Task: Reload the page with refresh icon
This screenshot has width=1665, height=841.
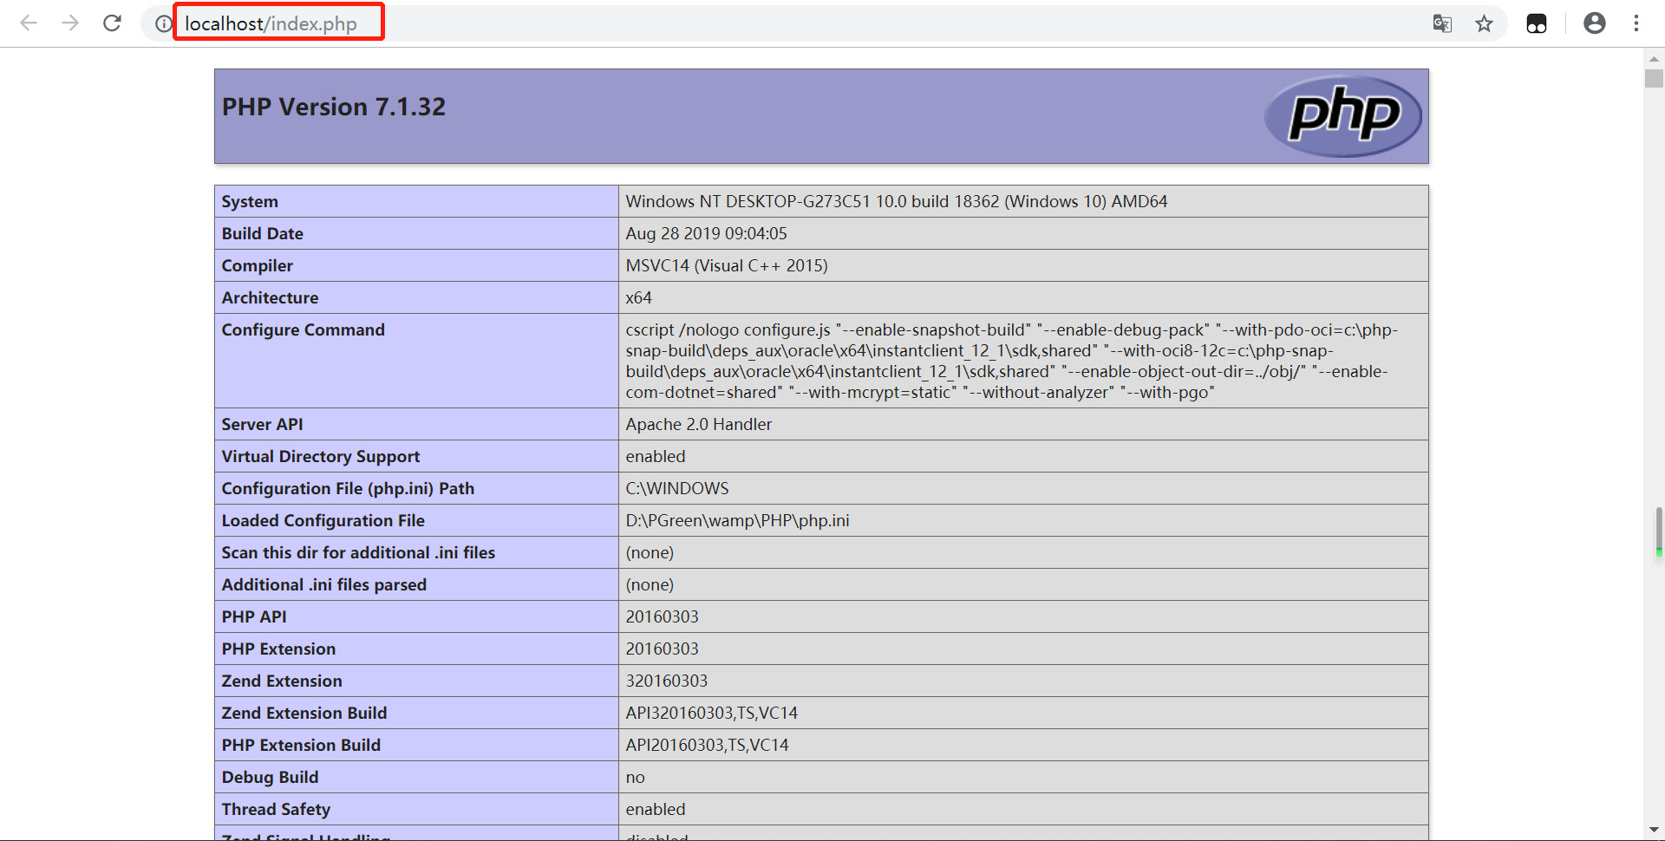Action: pyautogui.click(x=112, y=23)
